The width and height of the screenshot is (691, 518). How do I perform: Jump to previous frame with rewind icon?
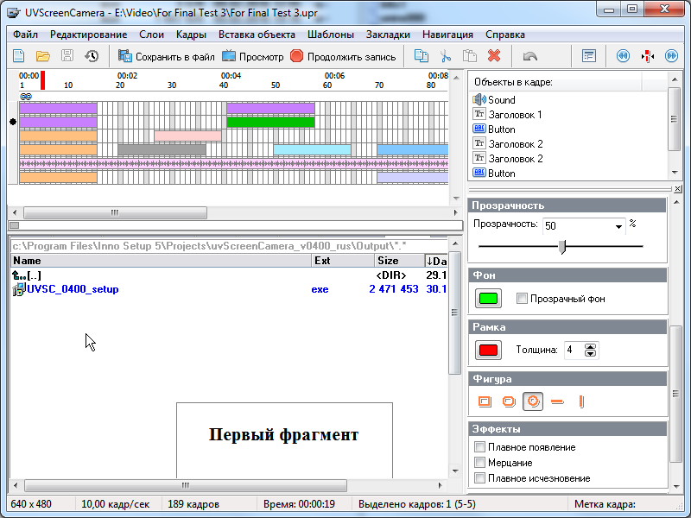pyautogui.click(x=623, y=57)
